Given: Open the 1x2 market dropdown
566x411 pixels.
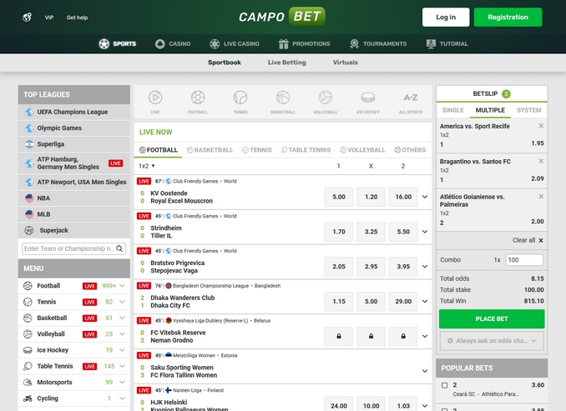Looking at the screenshot, I should (x=147, y=166).
